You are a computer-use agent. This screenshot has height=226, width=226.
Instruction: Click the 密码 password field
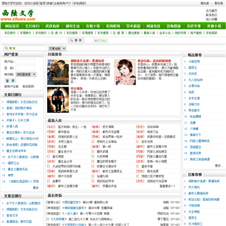pyautogui.click(x=25, y=68)
